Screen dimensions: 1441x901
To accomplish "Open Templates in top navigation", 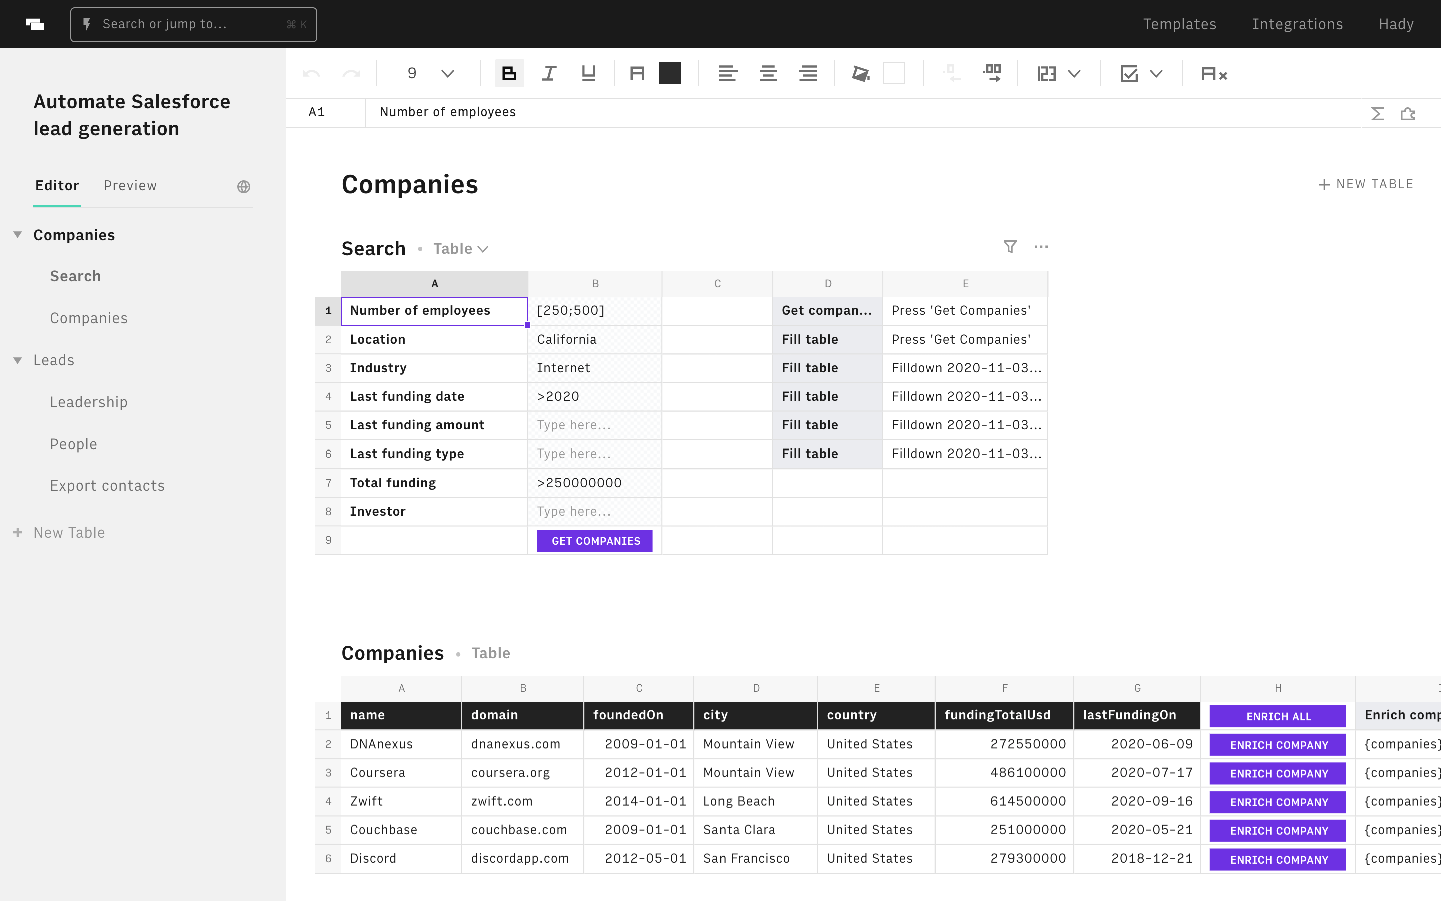I will pyautogui.click(x=1180, y=24).
